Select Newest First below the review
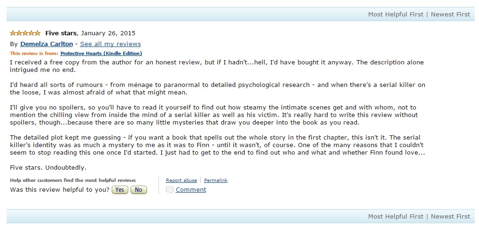 click(450, 217)
